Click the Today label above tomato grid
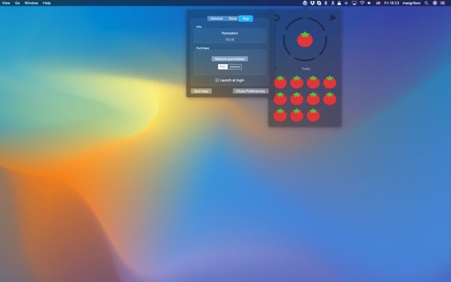The height and width of the screenshot is (282, 451). coord(306,68)
